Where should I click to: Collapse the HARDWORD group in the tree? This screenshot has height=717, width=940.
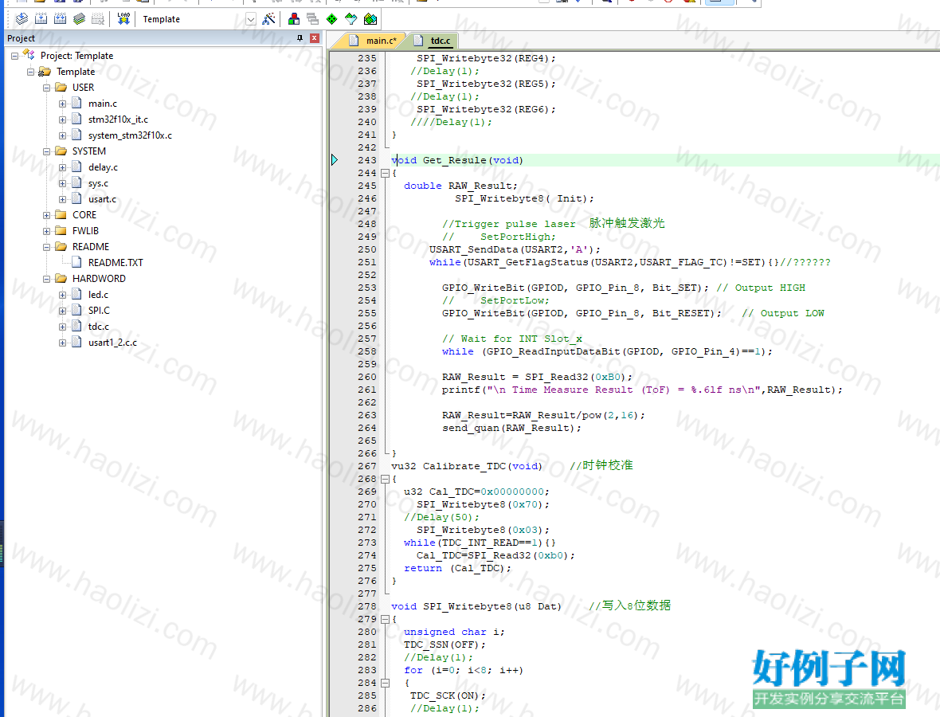[46, 279]
